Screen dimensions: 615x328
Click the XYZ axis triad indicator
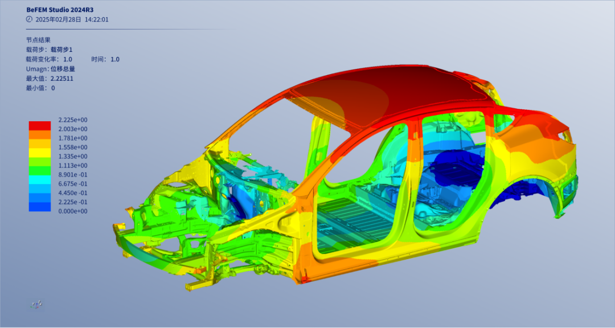click(x=36, y=305)
